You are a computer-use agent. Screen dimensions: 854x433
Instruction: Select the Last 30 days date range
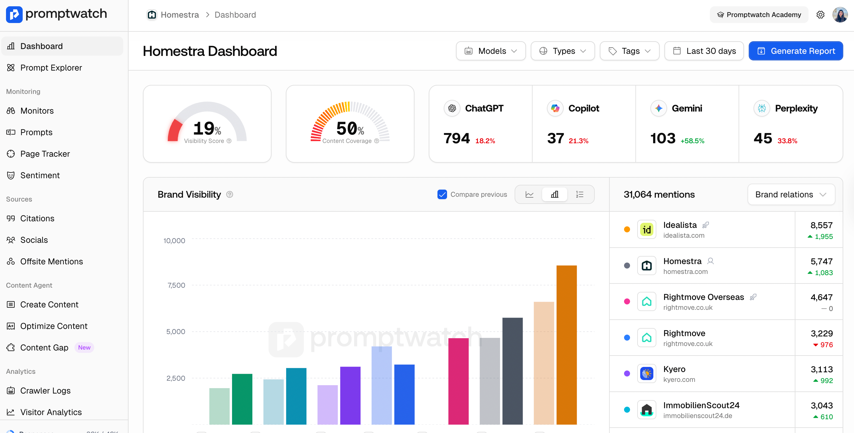coord(704,51)
